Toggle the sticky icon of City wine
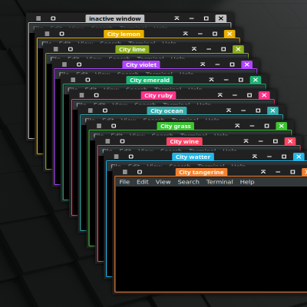307x307 pixels. [122, 141]
